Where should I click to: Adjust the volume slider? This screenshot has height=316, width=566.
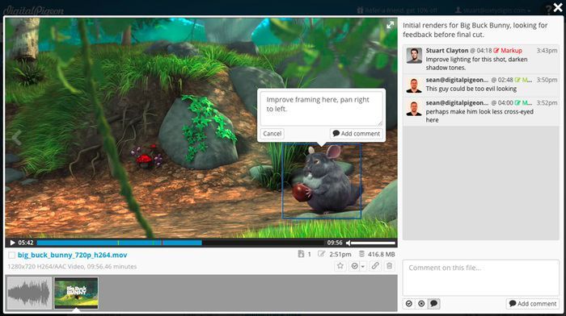click(x=374, y=243)
